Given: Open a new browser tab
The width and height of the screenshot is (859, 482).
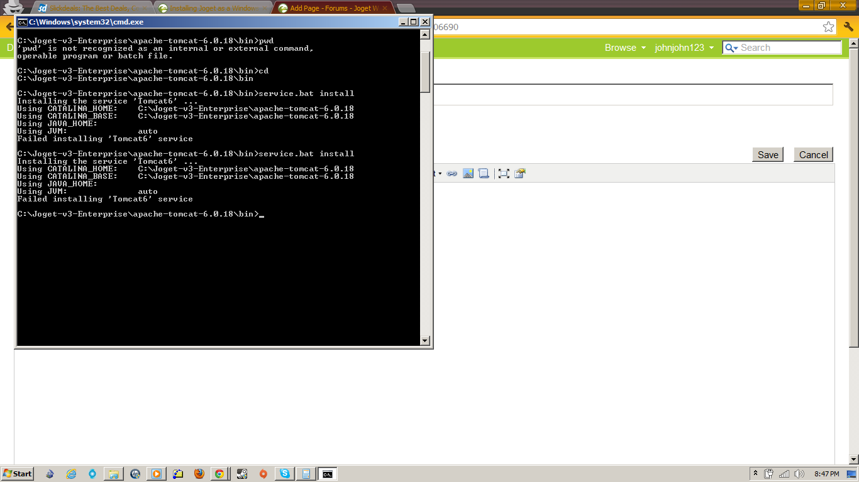Looking at the screenshot, I should [x=406, y=8].
